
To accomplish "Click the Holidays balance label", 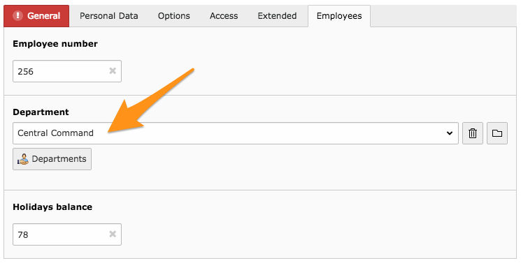I will coord(52,207).
